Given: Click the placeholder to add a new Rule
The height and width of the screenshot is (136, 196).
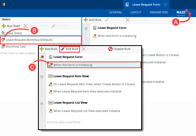Looking at the screenshot, I should pyautogui.click(x=64, y=122).
